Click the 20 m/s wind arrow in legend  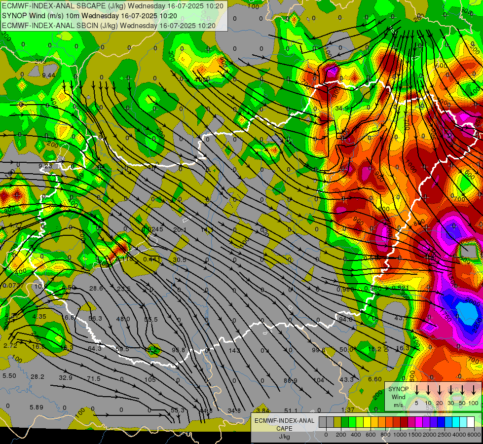coord(440,390)
